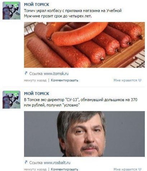Click the first post's минуту назад timestamp
The height and width of the screenshot is (171, 147).
pyautogui.click(x=35, y=80)
